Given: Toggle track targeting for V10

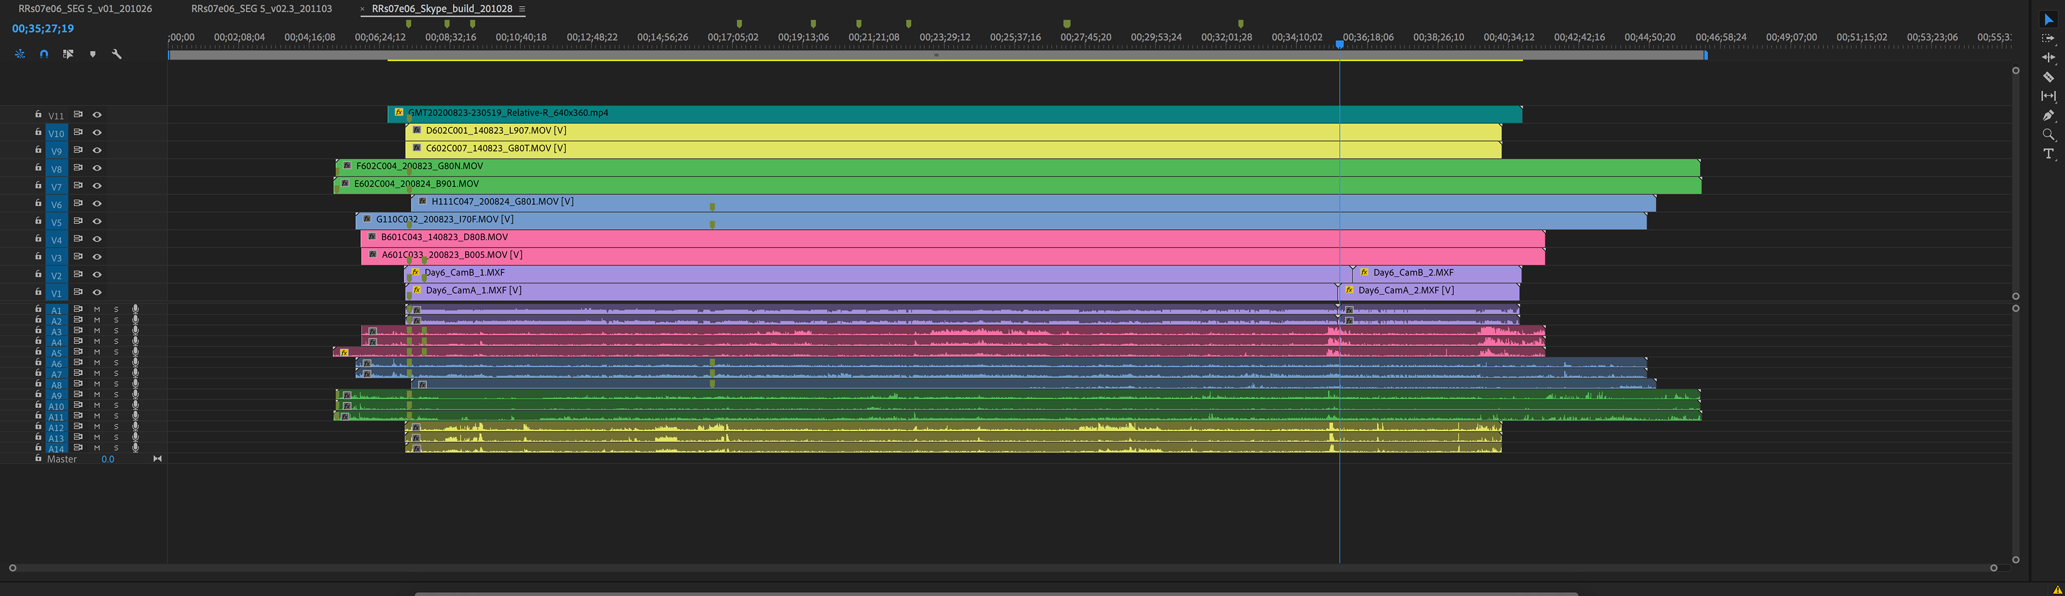Looking at the screenshot, I should (56, 133).
